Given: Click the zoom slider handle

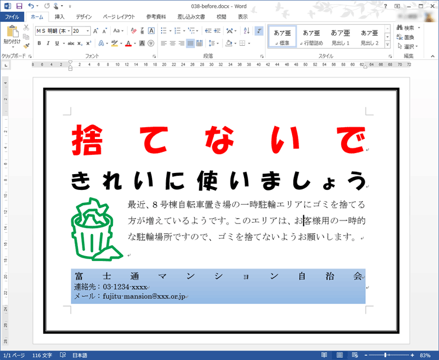Looking at the screenshot, I should point(385,355).
